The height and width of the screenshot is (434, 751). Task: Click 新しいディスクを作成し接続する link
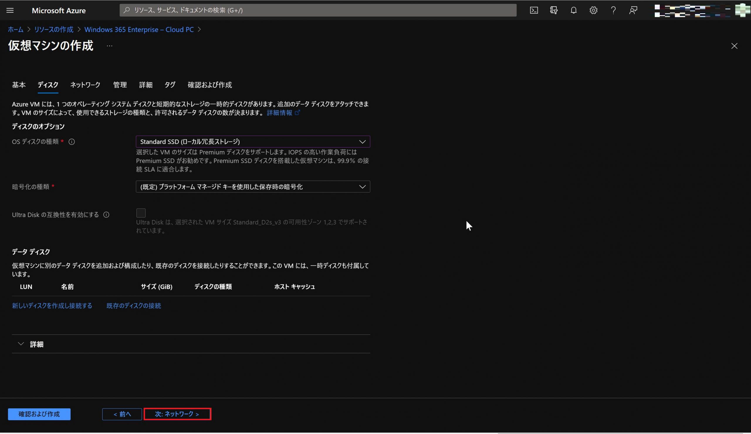[52, 305]
